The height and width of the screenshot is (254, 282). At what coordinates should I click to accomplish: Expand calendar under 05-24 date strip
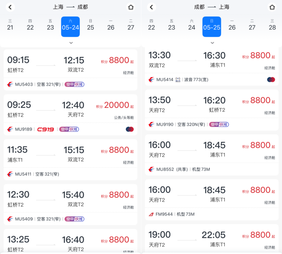pos(71,43)
